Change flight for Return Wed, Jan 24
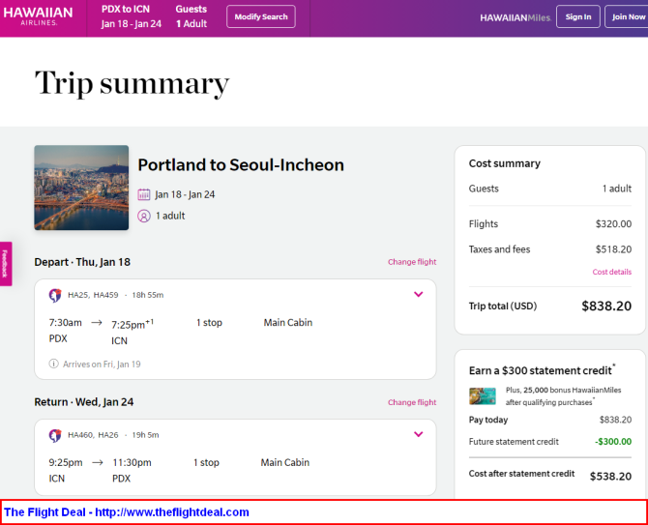This screenshot has width=648, height=525. (x=412, y=402)
